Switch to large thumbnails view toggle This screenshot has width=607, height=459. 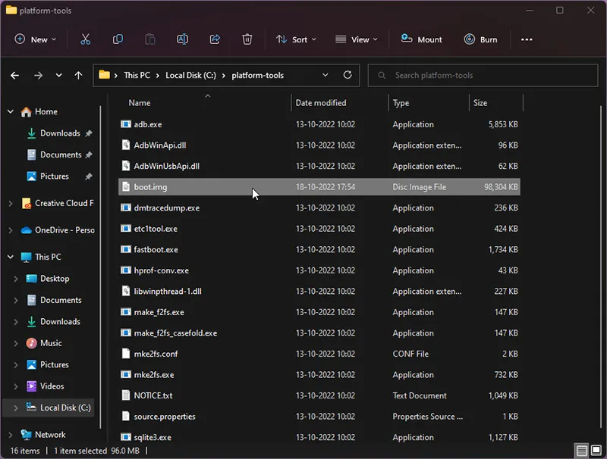point(596,451)
